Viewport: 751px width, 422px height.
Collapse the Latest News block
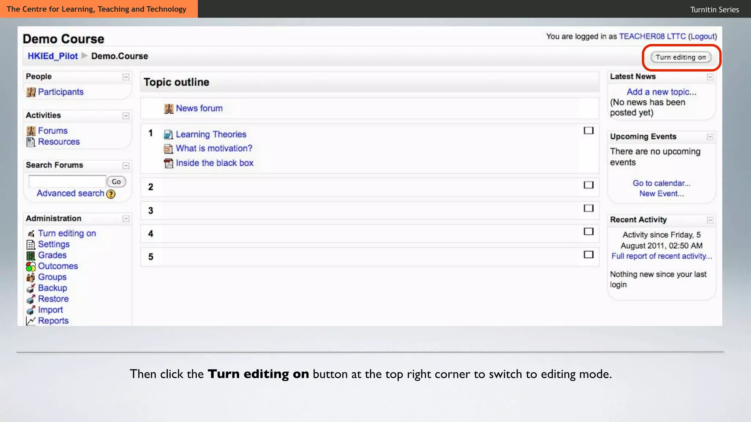tap(710, 77)
